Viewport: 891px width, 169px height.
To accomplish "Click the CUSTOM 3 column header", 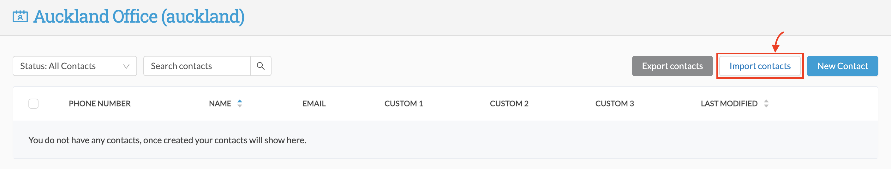I will tap(615, 104).
